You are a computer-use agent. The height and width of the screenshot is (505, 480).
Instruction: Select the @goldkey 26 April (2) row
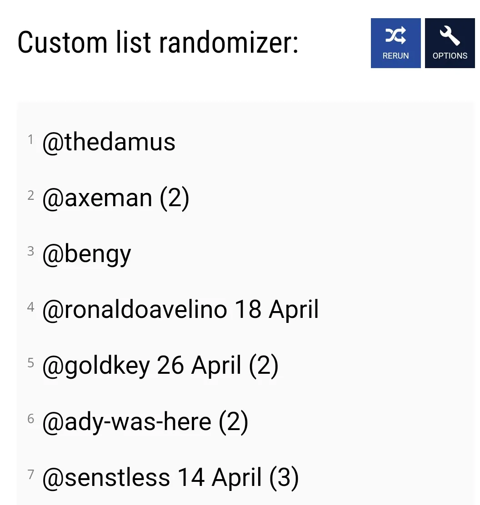pyautogui.click(x=161, y=365)
